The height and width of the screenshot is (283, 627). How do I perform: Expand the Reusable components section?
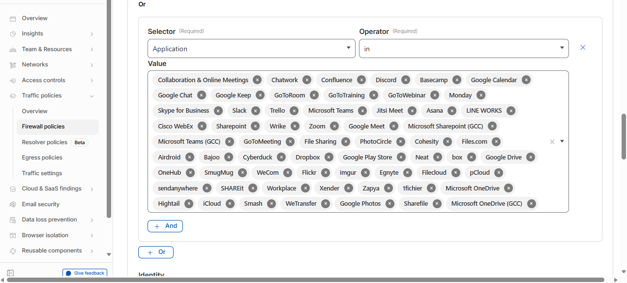(x=92, y=251)
